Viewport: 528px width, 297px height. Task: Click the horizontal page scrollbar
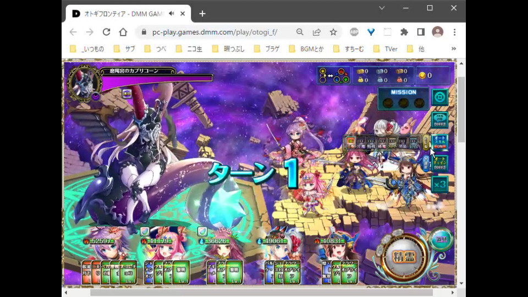tap(261, 293)
